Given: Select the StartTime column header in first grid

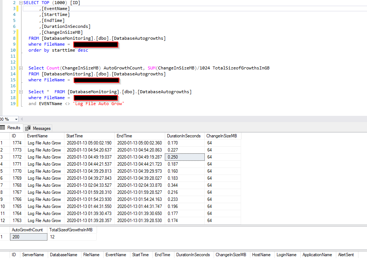Looking at the screenshot, I should 90,136.
